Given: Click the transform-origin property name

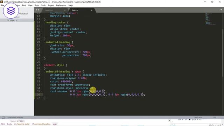Looking at the screenshot, I should tap(62, 78).
